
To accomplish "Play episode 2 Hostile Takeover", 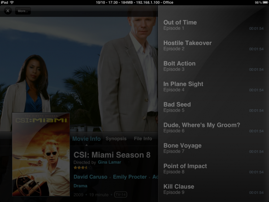I will pyautogui.click(x=213, y=46).
